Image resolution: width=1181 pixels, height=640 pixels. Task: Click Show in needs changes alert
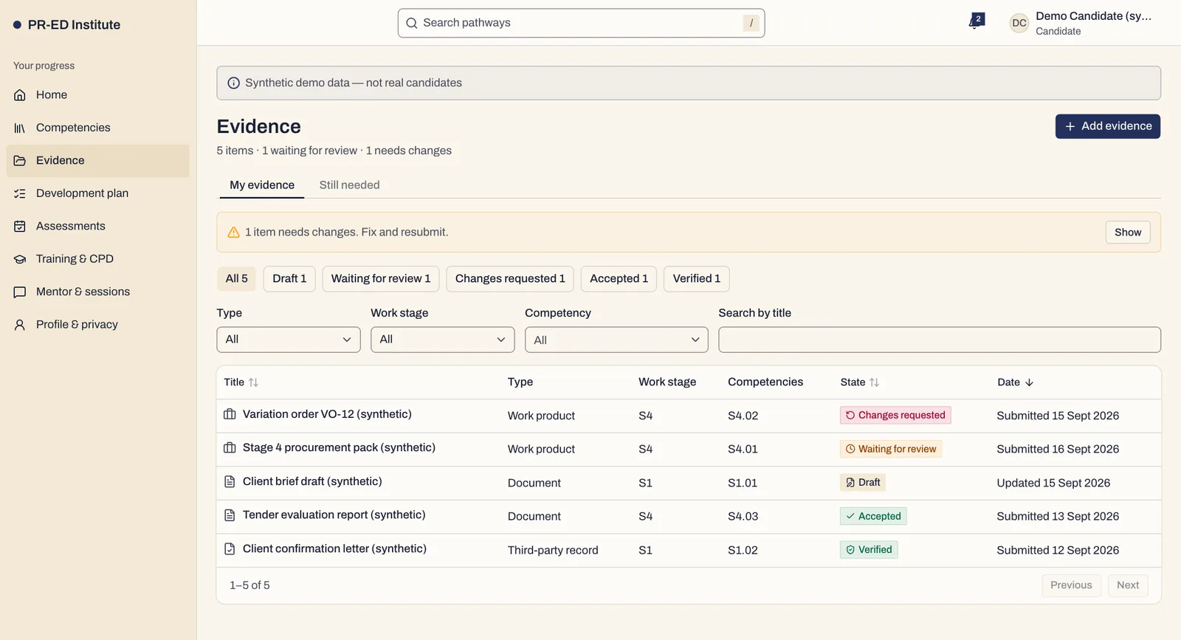1128,233
